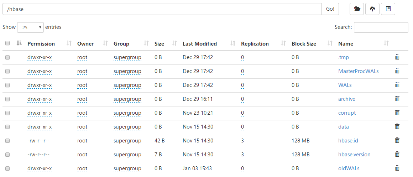The height and width of the screenshot is (177, 413).
Task: Sort table by Last Modified column
Action: (x=200, y=44)
